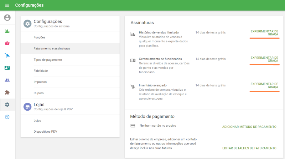Viewport: 285px width, 159px height.
Task: Try Histórico de vendas ilimitado for free
Action: click(264, 33)
